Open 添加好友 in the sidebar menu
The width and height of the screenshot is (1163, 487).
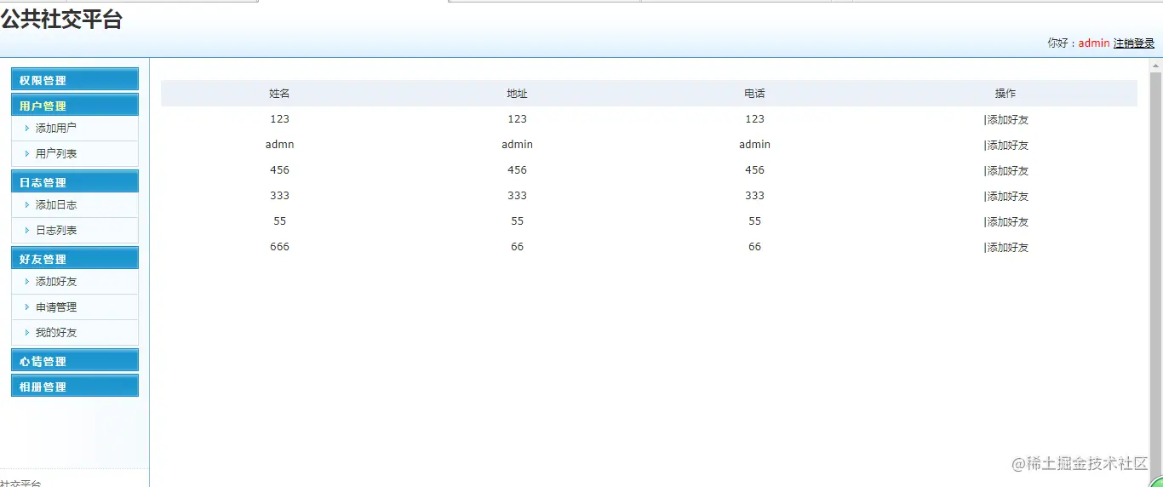coord(56,282)
